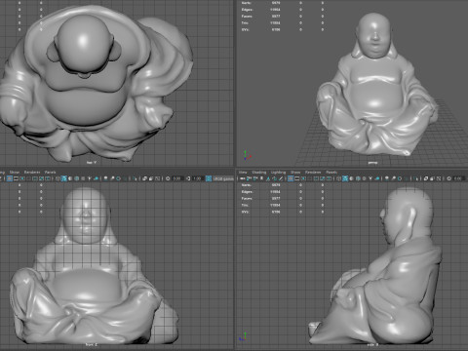Open Grease Pencil icon in side view toolbar
This screenshot has width=468, height=351.
281,178
